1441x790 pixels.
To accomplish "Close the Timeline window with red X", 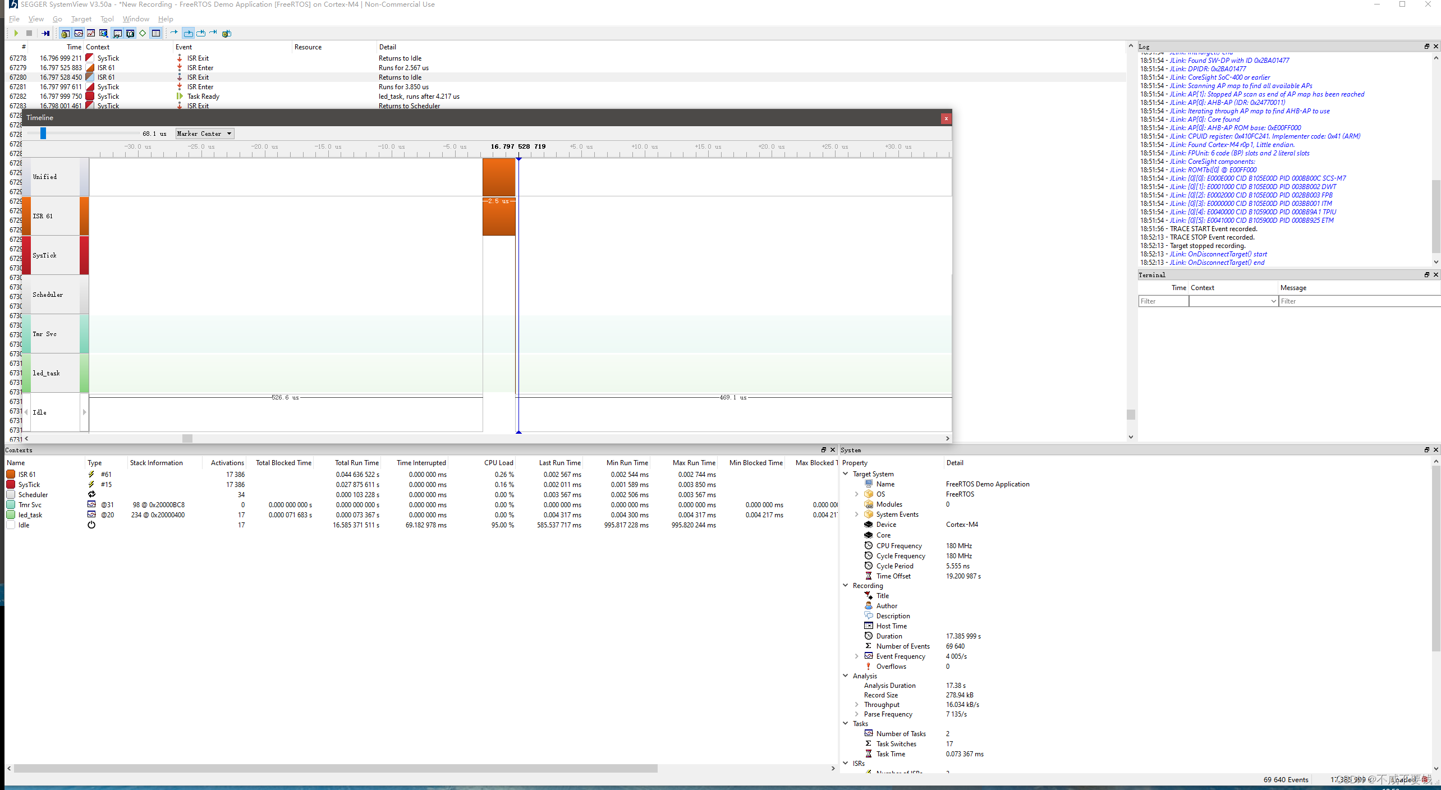I will point(946,118).
